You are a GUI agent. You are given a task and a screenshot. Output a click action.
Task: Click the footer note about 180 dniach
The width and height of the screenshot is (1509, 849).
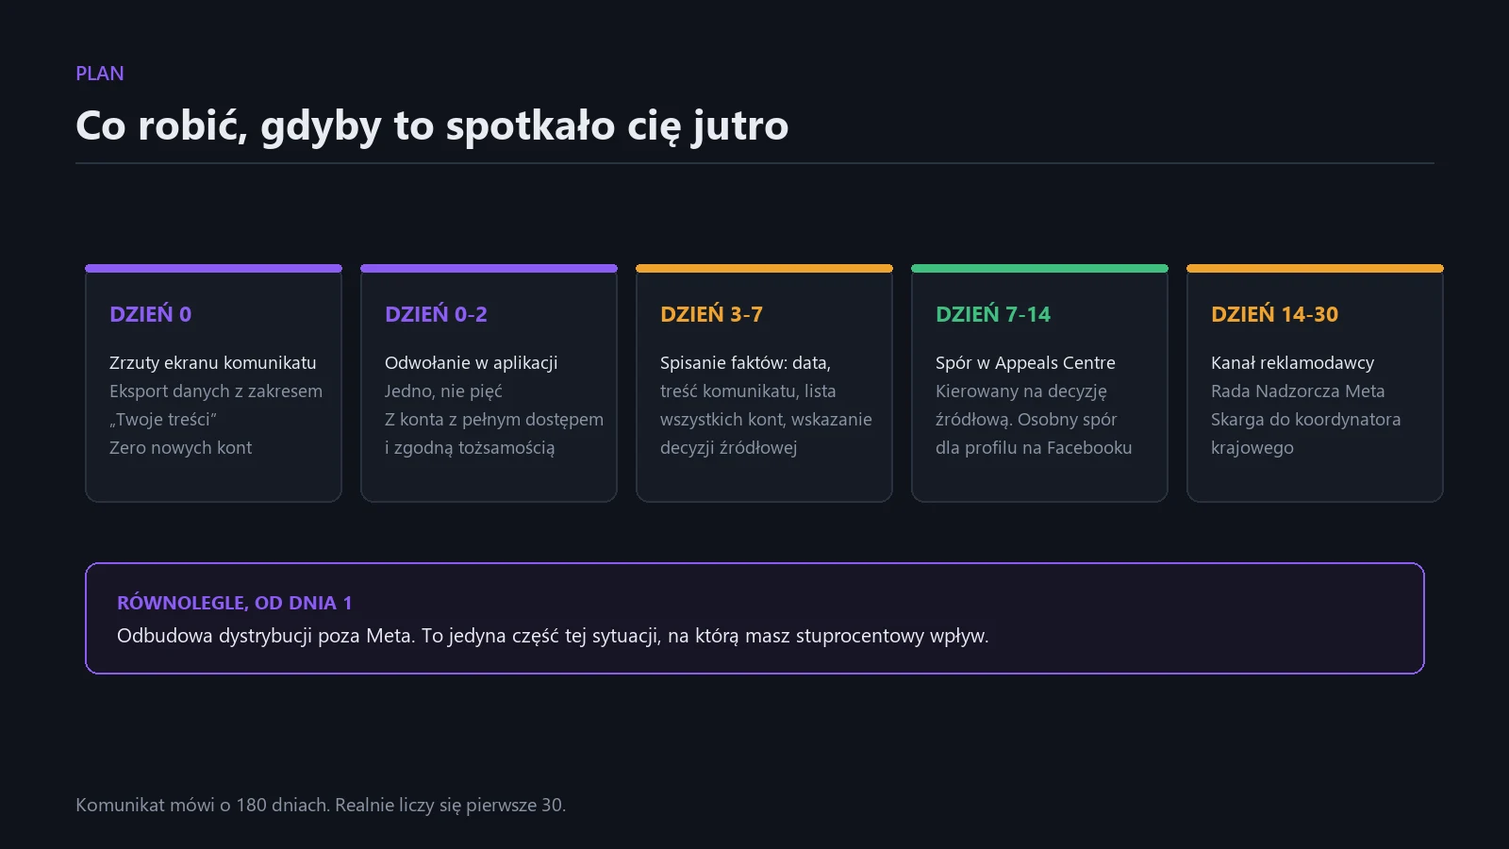coord(321,806)
